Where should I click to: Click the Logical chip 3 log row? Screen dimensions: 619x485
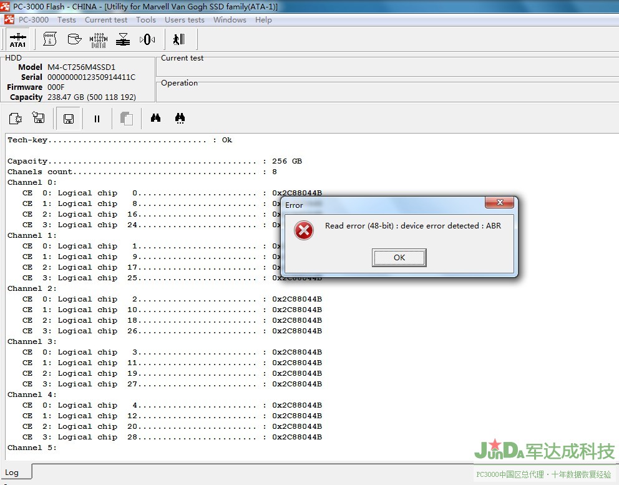172,352
